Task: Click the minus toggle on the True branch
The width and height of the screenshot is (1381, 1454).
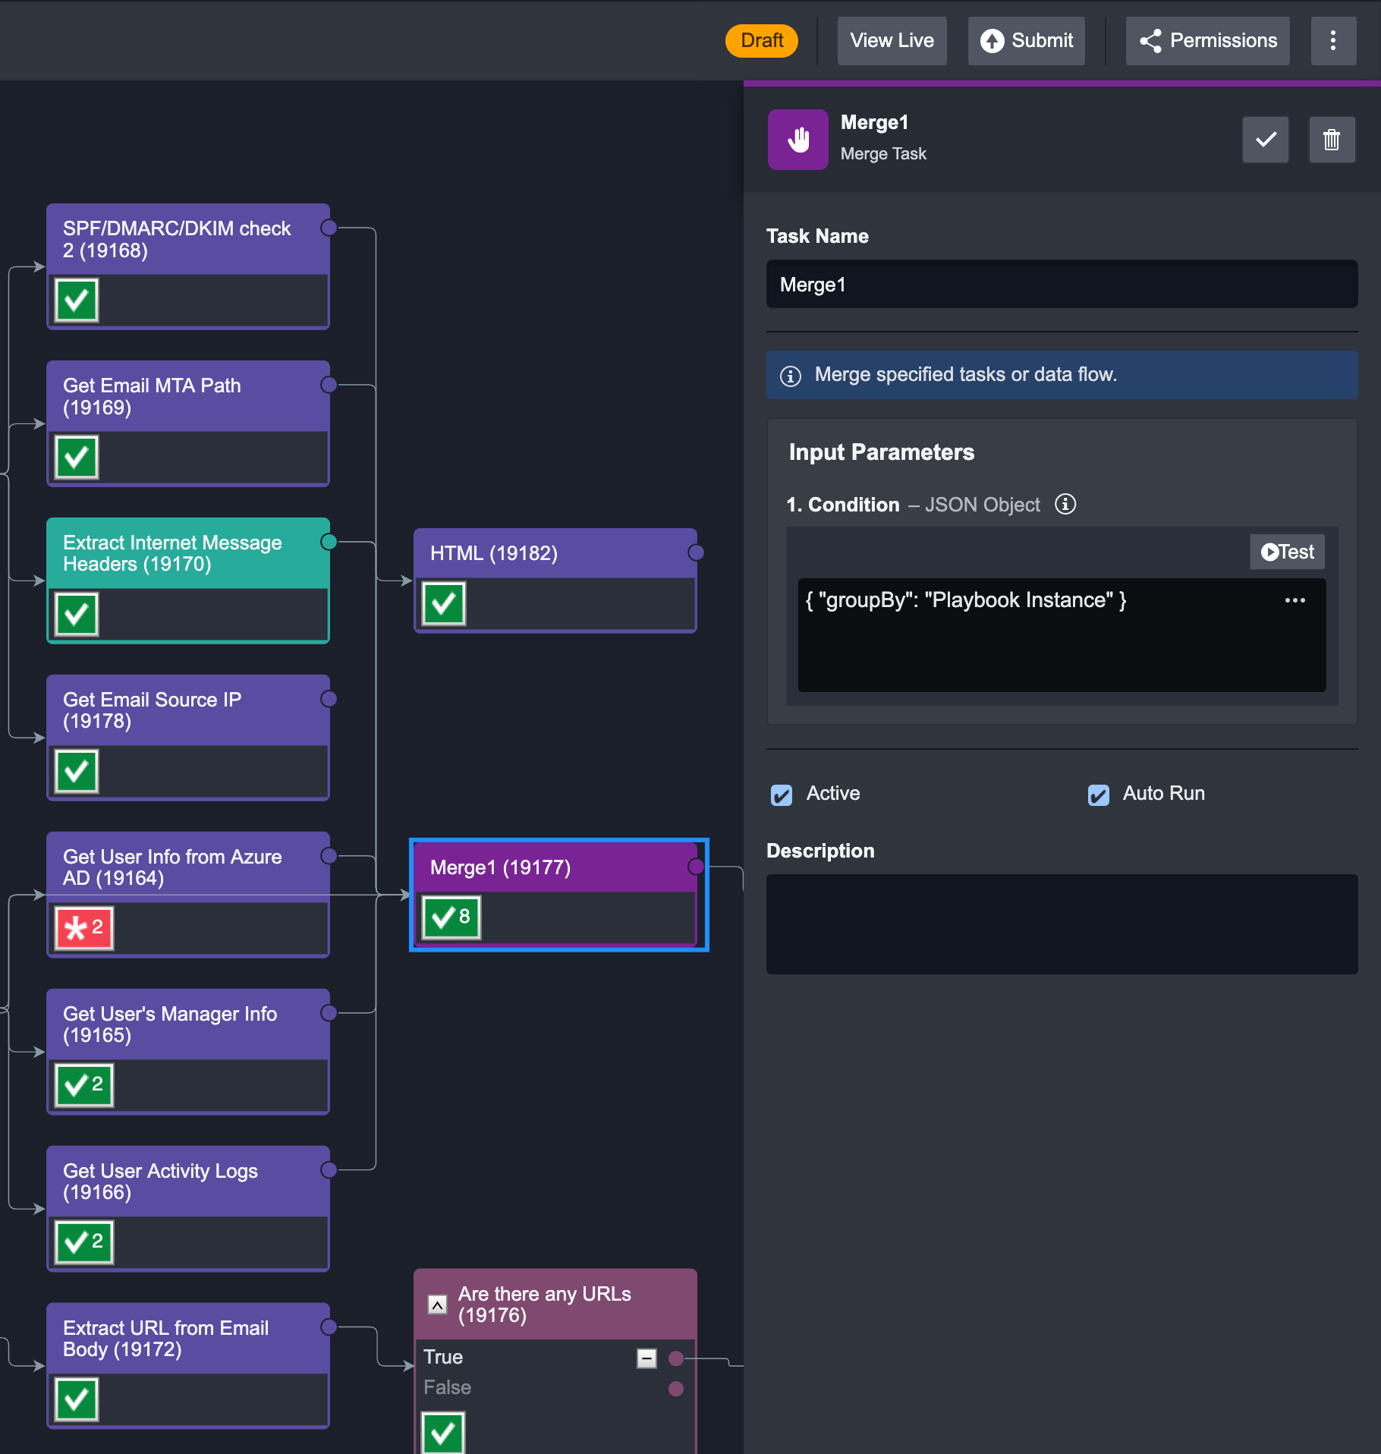Action: tap(646, 1358)
